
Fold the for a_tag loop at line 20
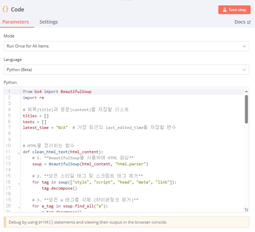pos(19,207)
